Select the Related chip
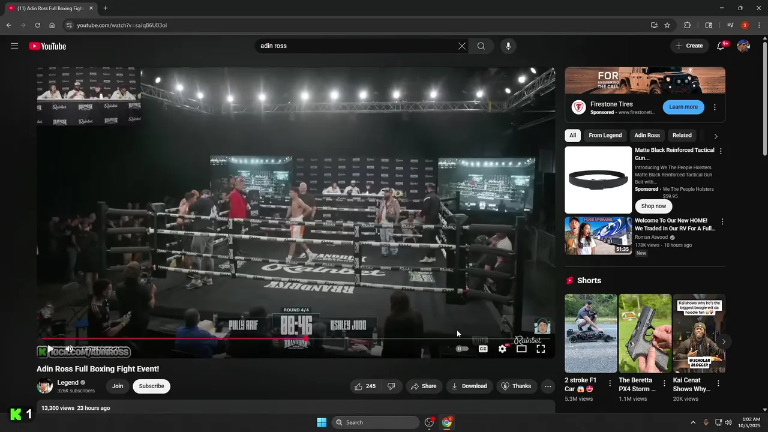Viewport: 768px width, 432px height. (682, 136)
